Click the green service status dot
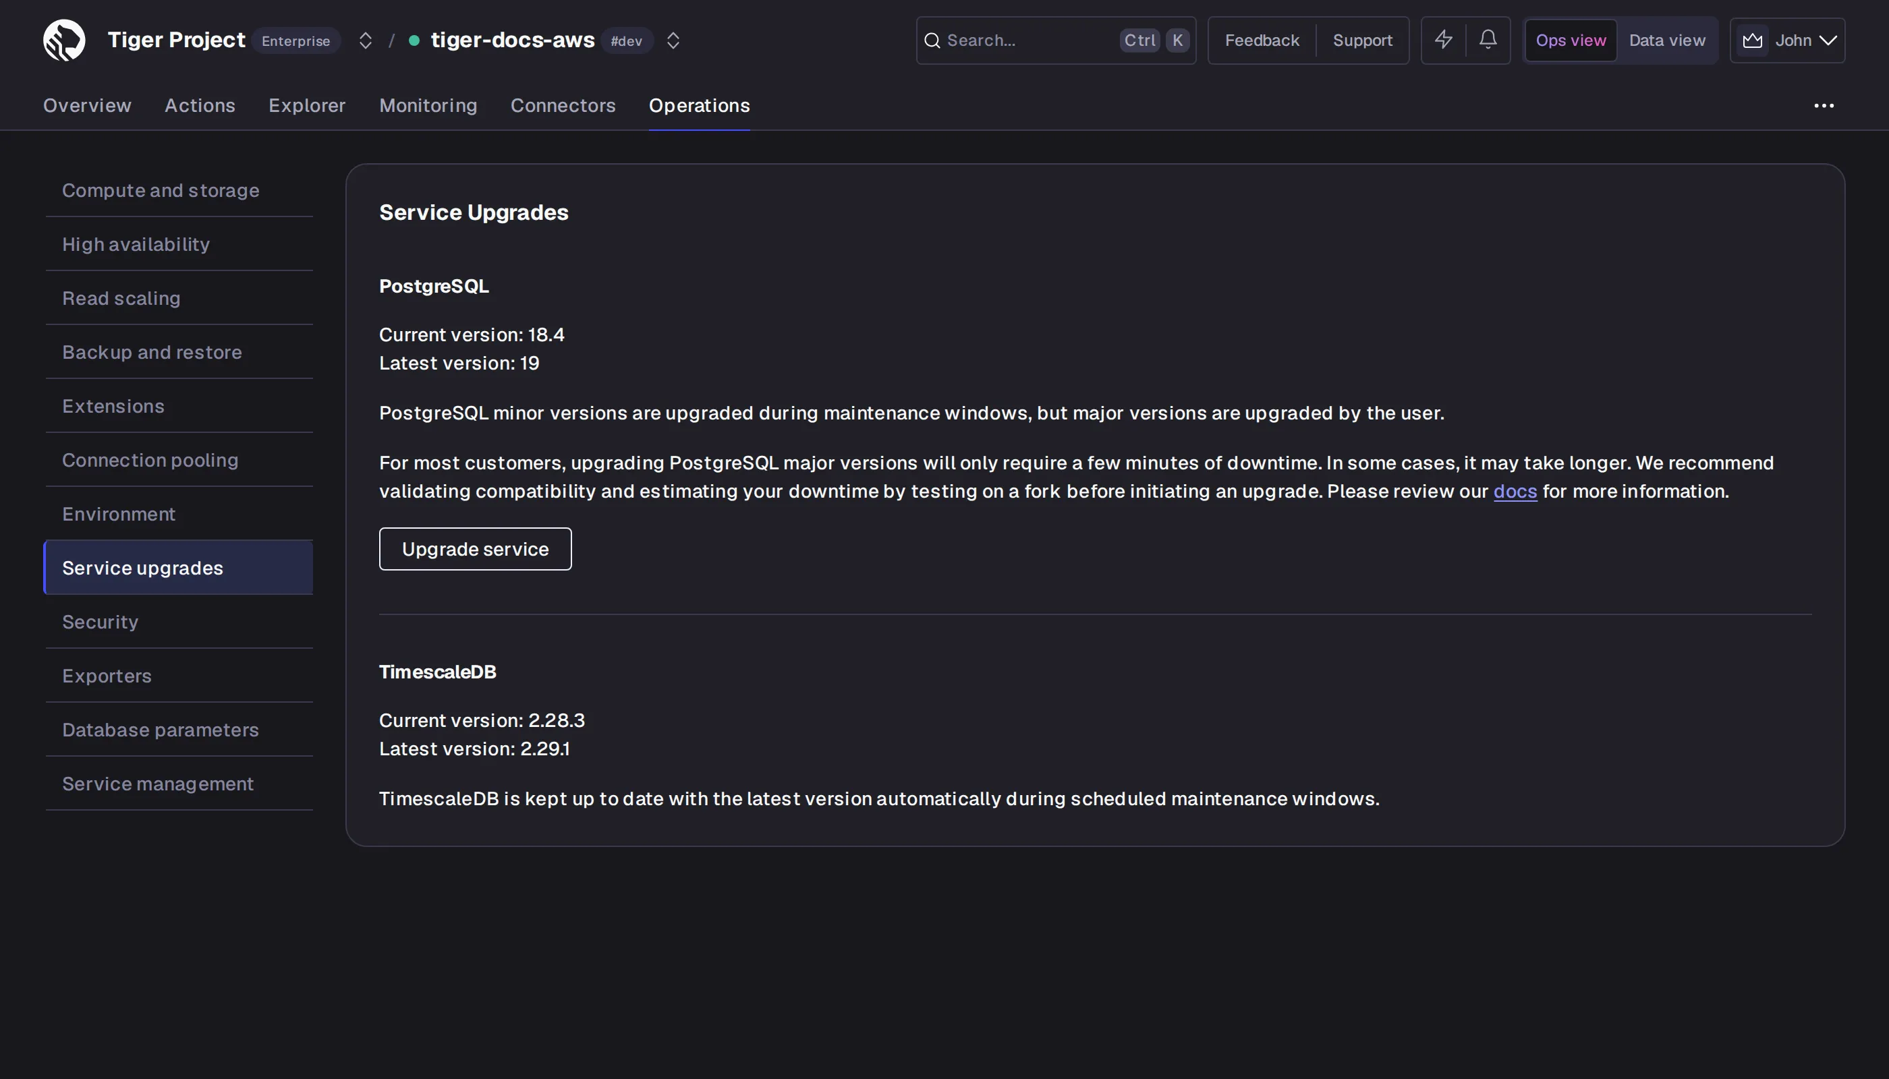1889x1079 pixels. pyautogui.click(x=414, y=40)
